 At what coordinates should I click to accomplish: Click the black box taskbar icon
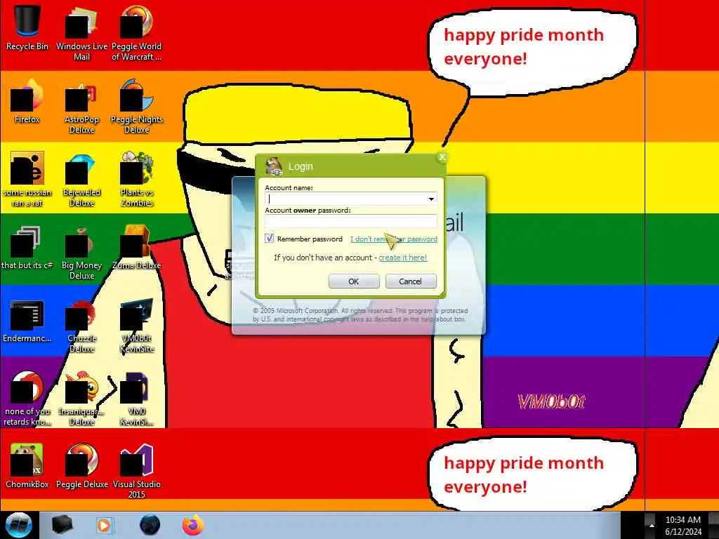[x=62, y=525]
